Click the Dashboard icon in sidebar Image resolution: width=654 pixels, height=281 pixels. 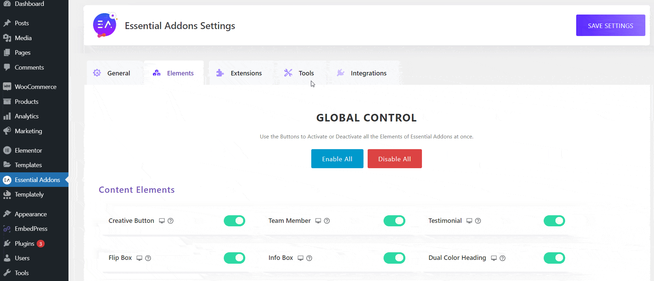[x=7, y=3]
